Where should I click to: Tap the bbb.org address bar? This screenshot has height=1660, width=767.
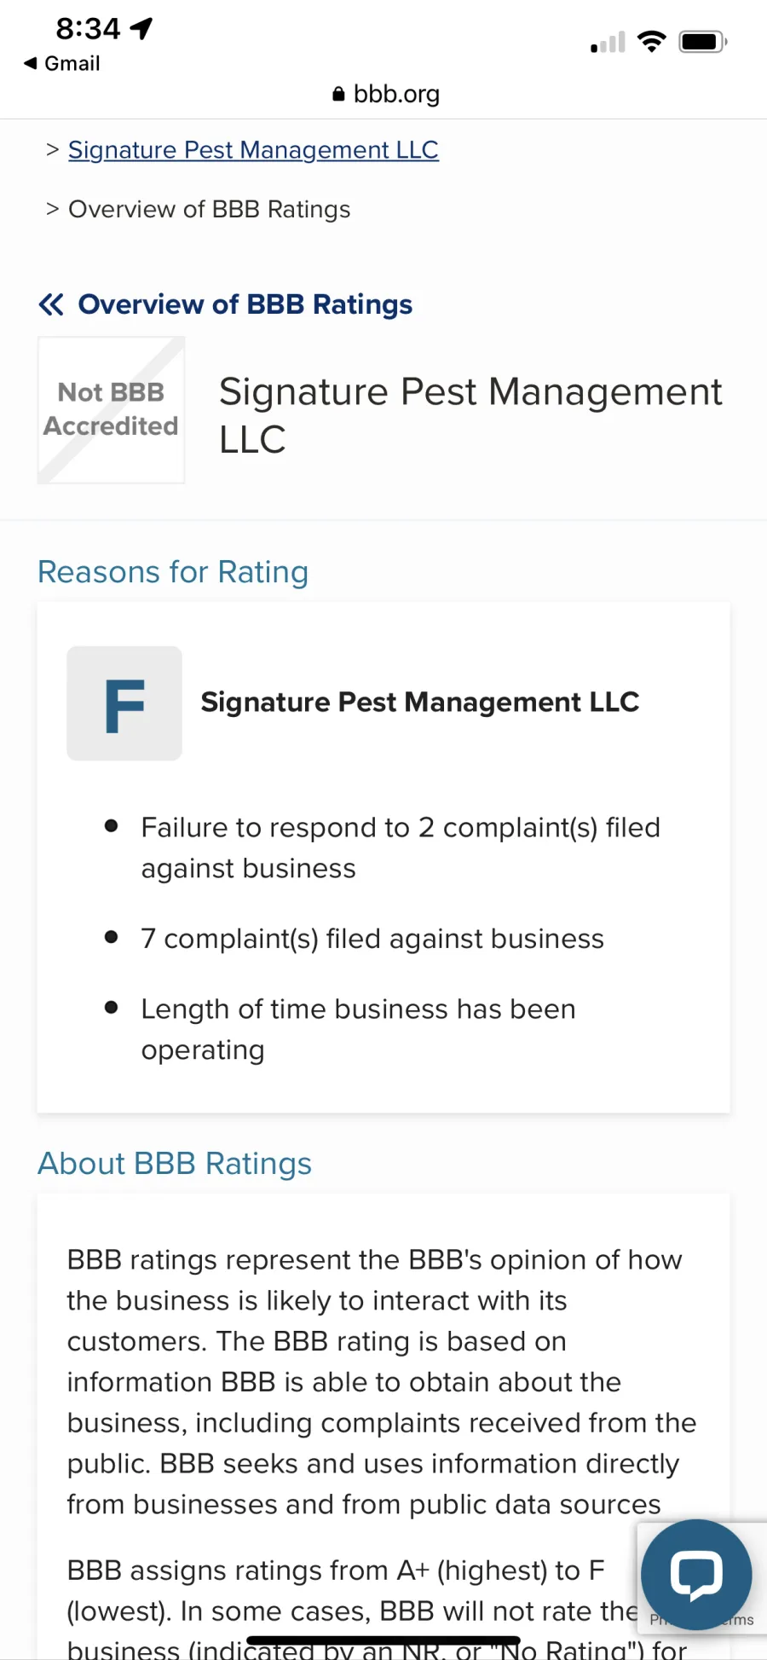396,94
